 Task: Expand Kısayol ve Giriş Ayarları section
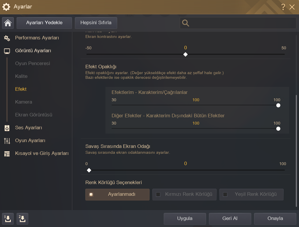point(42,153)
